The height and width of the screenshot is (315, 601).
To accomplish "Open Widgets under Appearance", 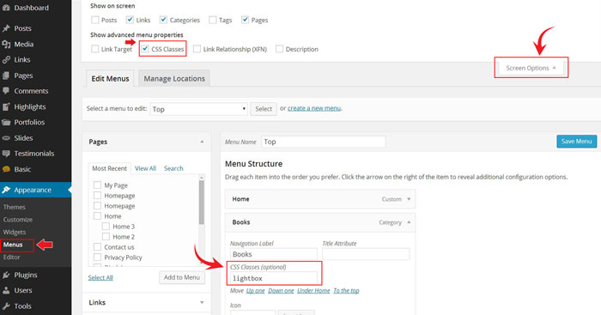I will (15, 232).
